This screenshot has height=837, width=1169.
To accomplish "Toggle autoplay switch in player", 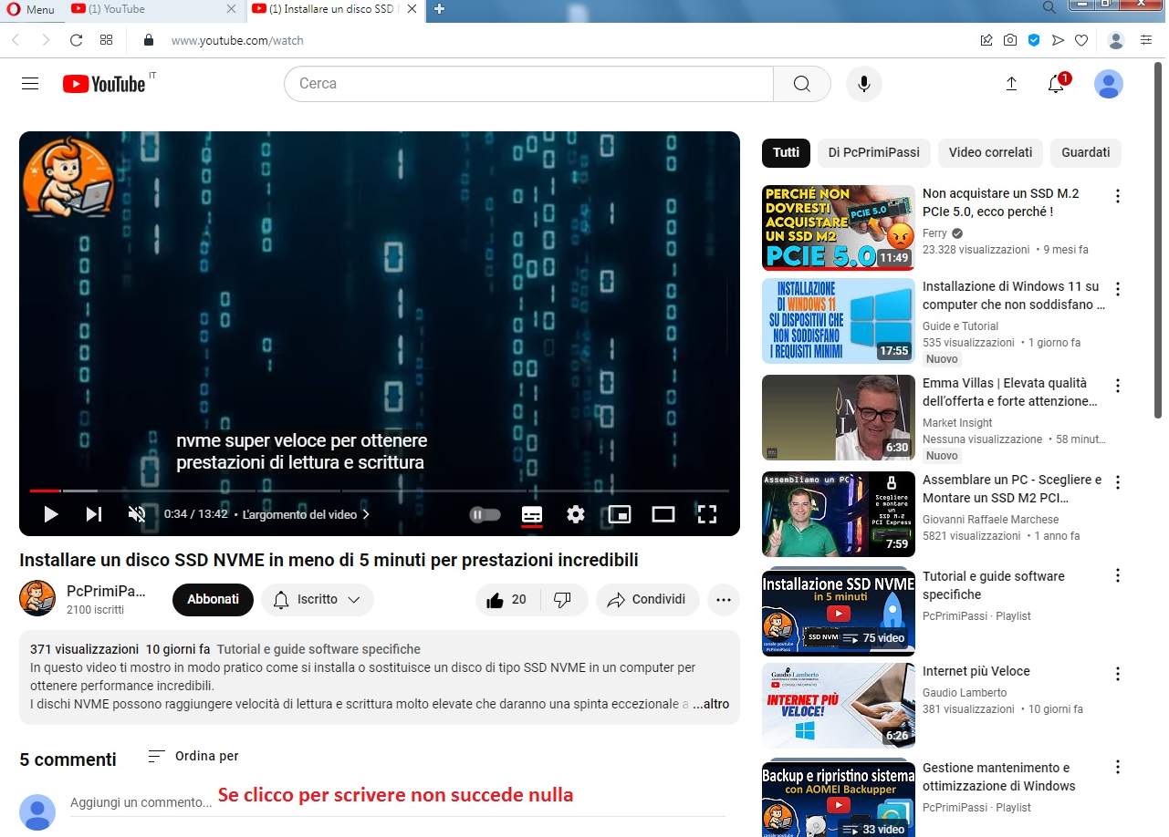I will pyautogui.click(x=485, y=514).
